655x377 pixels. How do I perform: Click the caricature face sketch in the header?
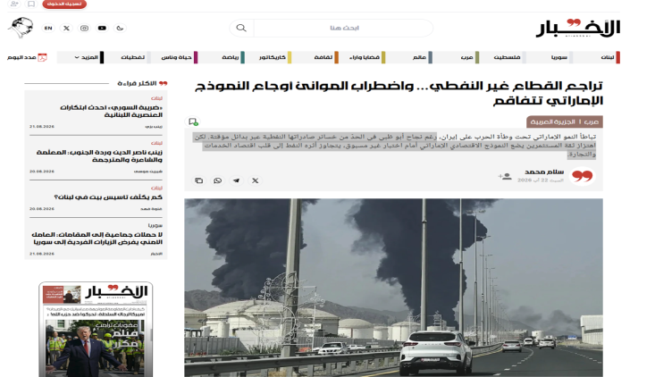[x=21, y=28]
